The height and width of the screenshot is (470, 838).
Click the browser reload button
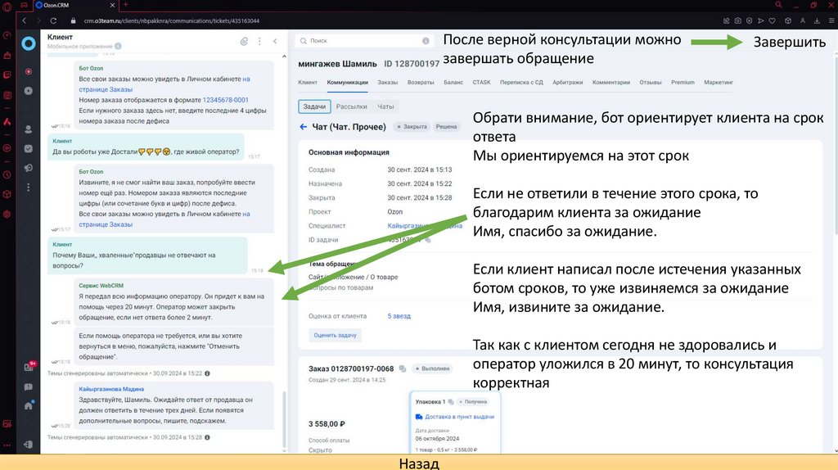tap(53, 20)
